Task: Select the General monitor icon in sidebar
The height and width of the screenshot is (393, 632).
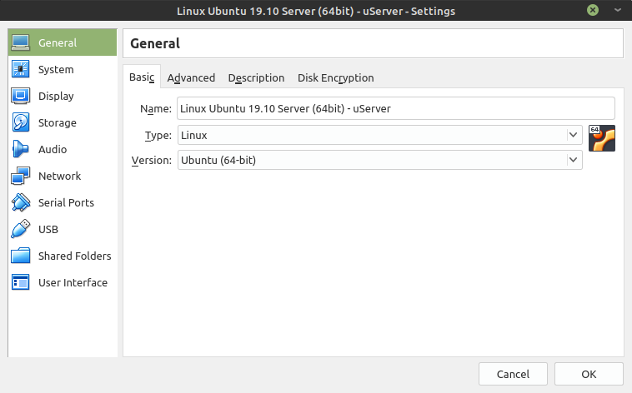Action: pyautogui.click(x=20, y=42)
